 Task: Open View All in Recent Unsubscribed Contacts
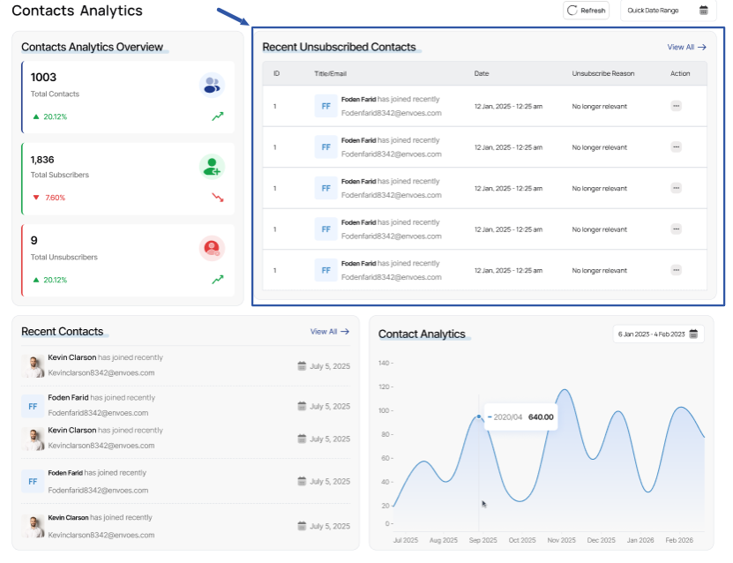tap(686, 48)
